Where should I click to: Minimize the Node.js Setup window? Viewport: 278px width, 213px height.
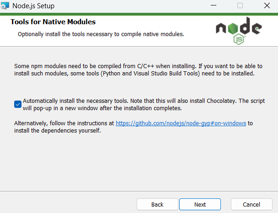pos(214,5)
